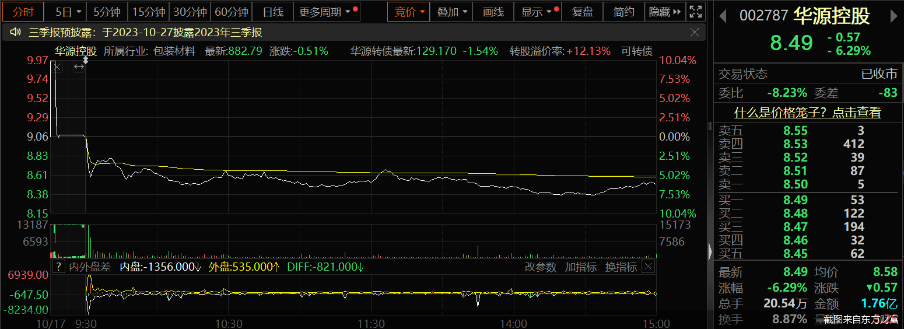
Task: Click 改参数 in the indicator bar
Action: [x=541, y=267]
